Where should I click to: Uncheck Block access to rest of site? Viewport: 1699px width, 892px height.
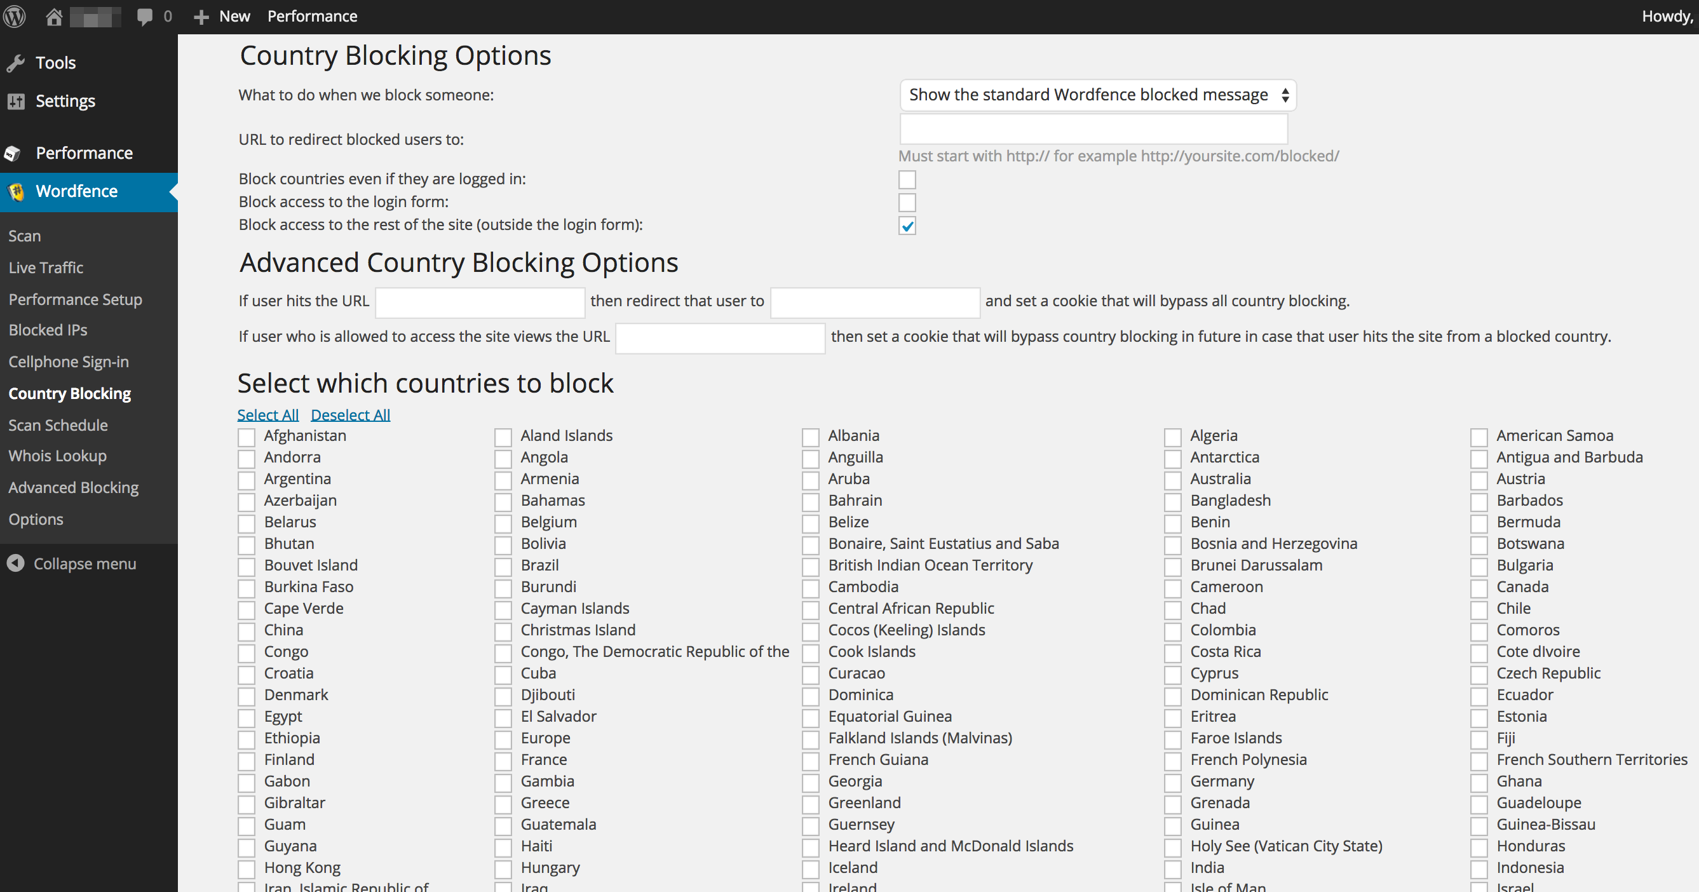click(907, 226)
